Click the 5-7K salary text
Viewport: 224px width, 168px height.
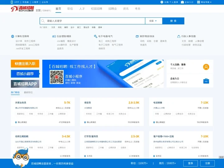coord(67,103)
